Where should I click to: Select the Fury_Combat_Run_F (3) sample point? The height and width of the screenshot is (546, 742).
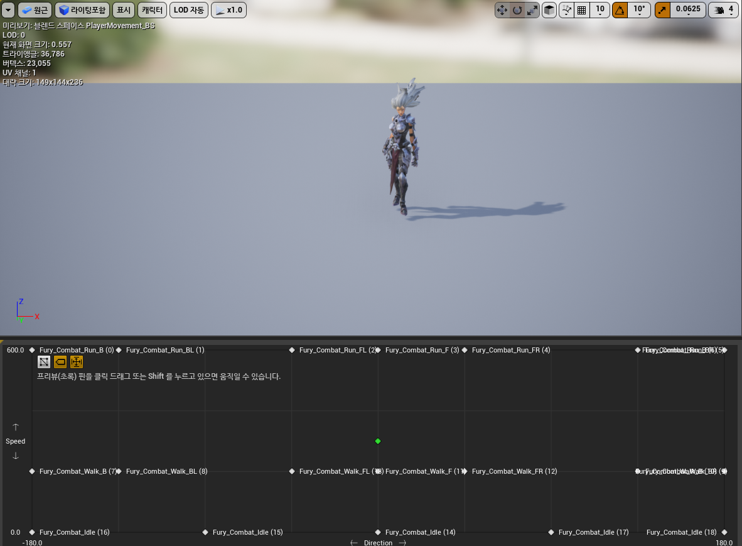point(378,350)
